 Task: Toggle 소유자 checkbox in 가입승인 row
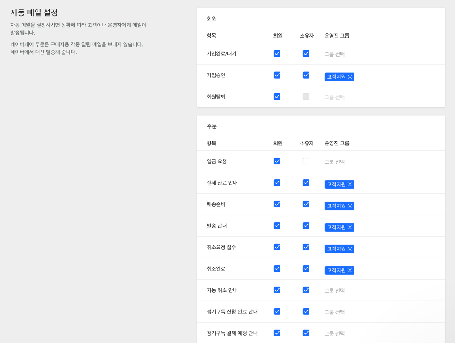coord(306,75)
